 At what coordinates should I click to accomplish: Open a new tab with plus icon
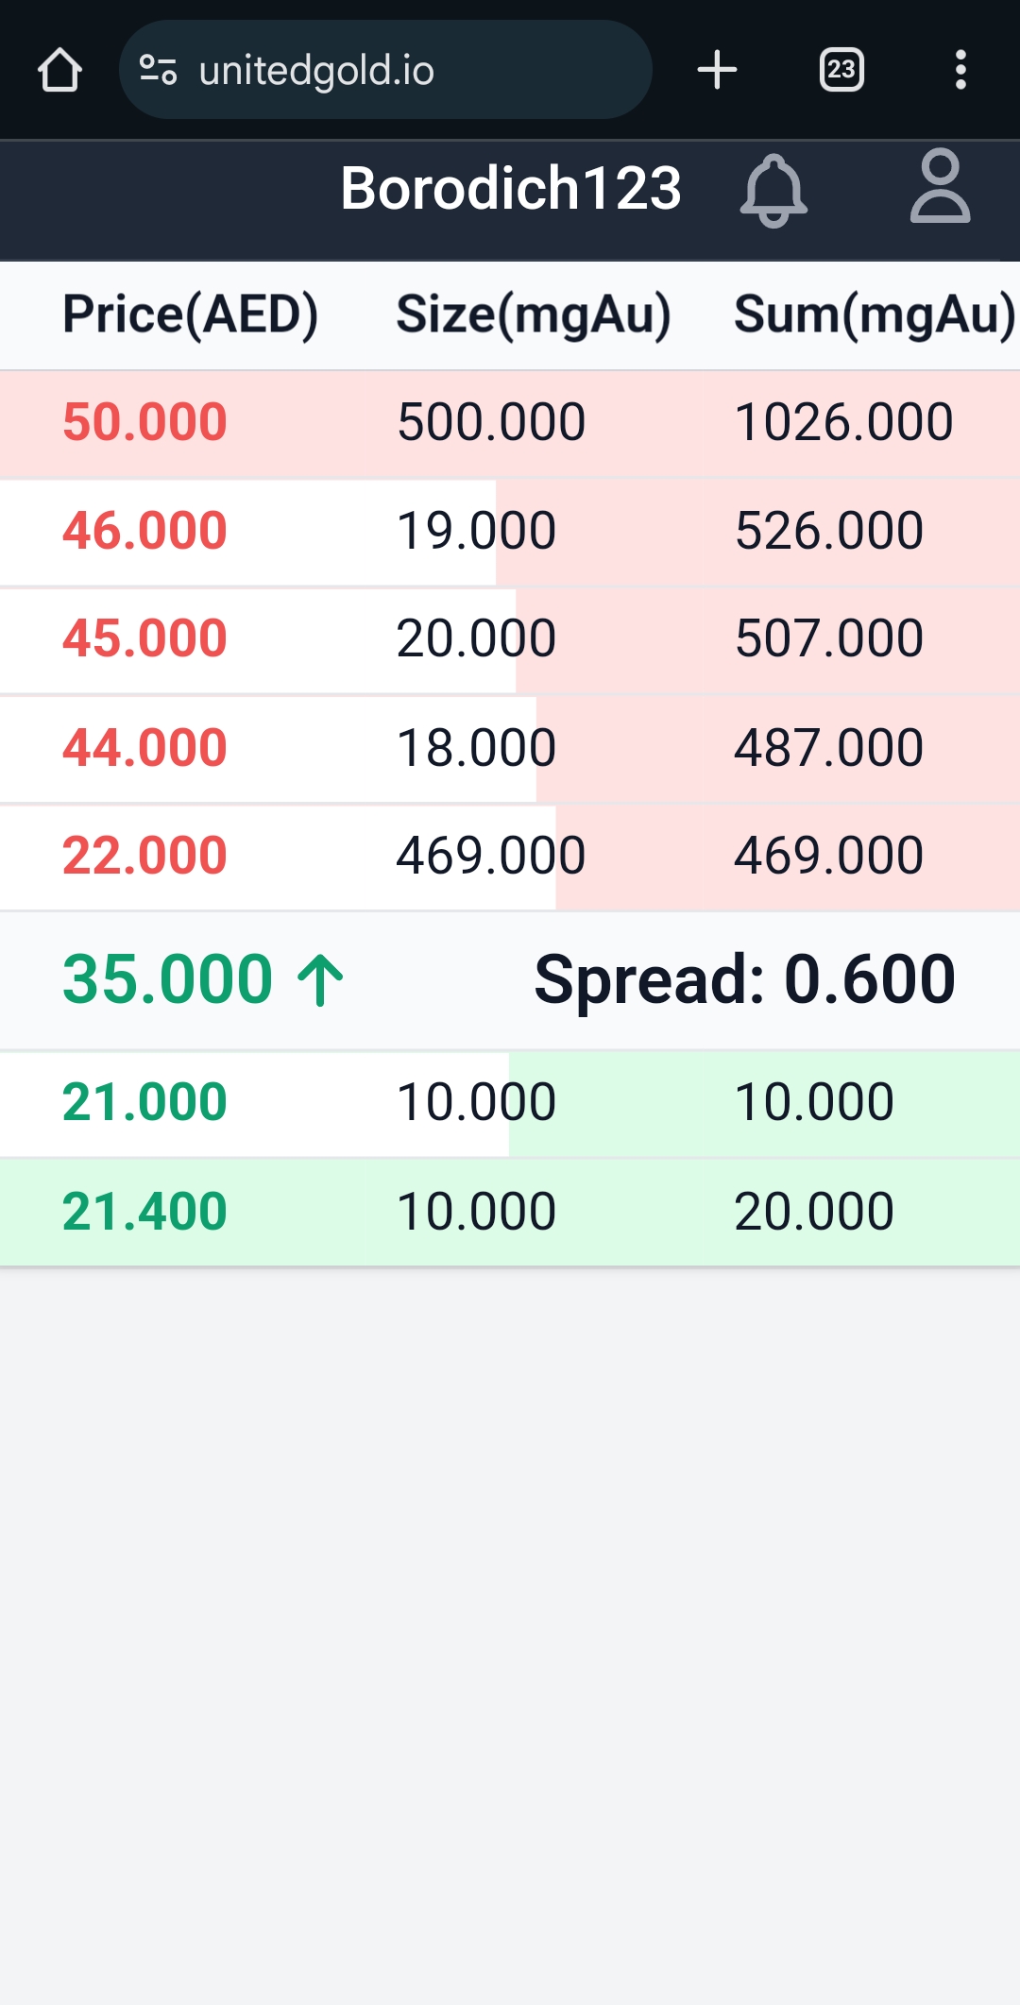tap(717, 70)
